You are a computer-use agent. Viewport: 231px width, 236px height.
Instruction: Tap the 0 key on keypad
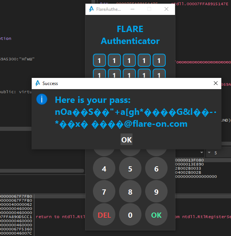pyautogui.click(x=130, y=215)
